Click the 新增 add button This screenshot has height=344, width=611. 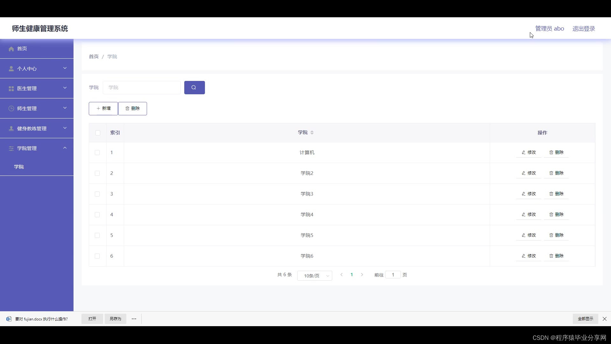tap(103, 109)
